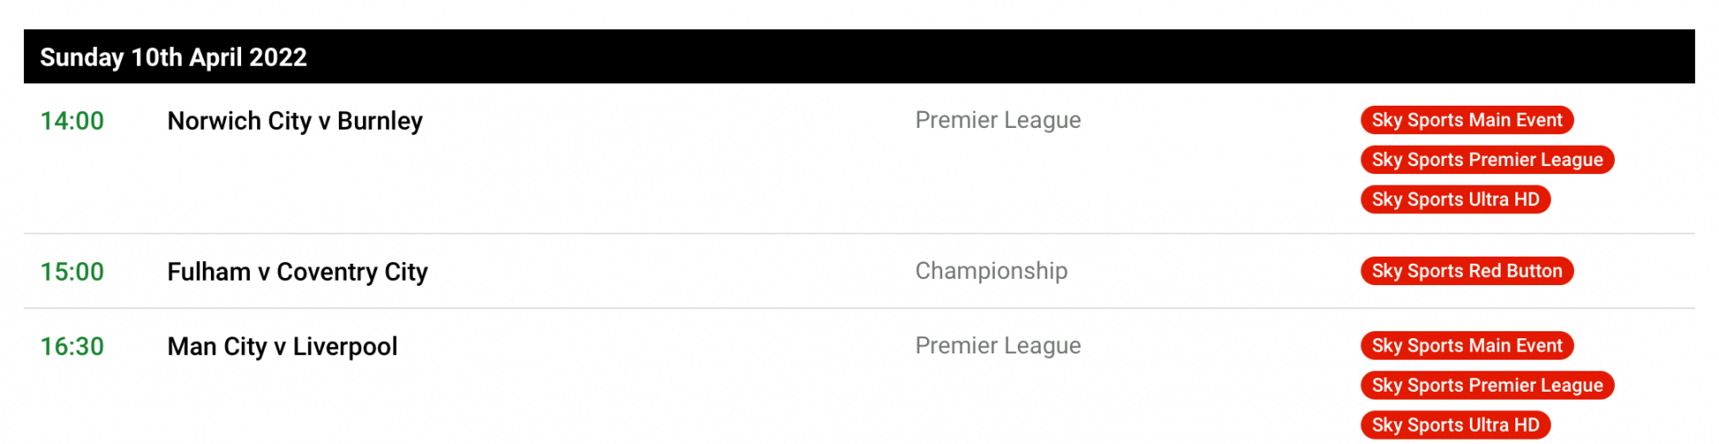Screen dimensions: 1719x444
Task: Click Premier League label for Norwich City match
Action: (x=997, y=120)
